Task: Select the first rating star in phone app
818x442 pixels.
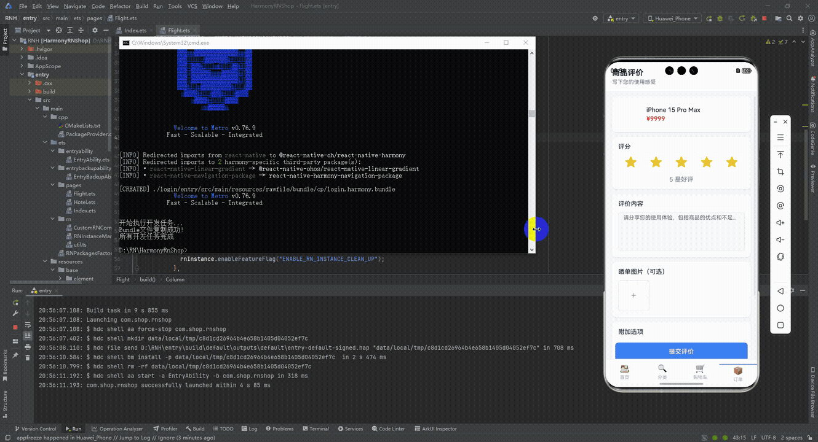Action: 630,162
